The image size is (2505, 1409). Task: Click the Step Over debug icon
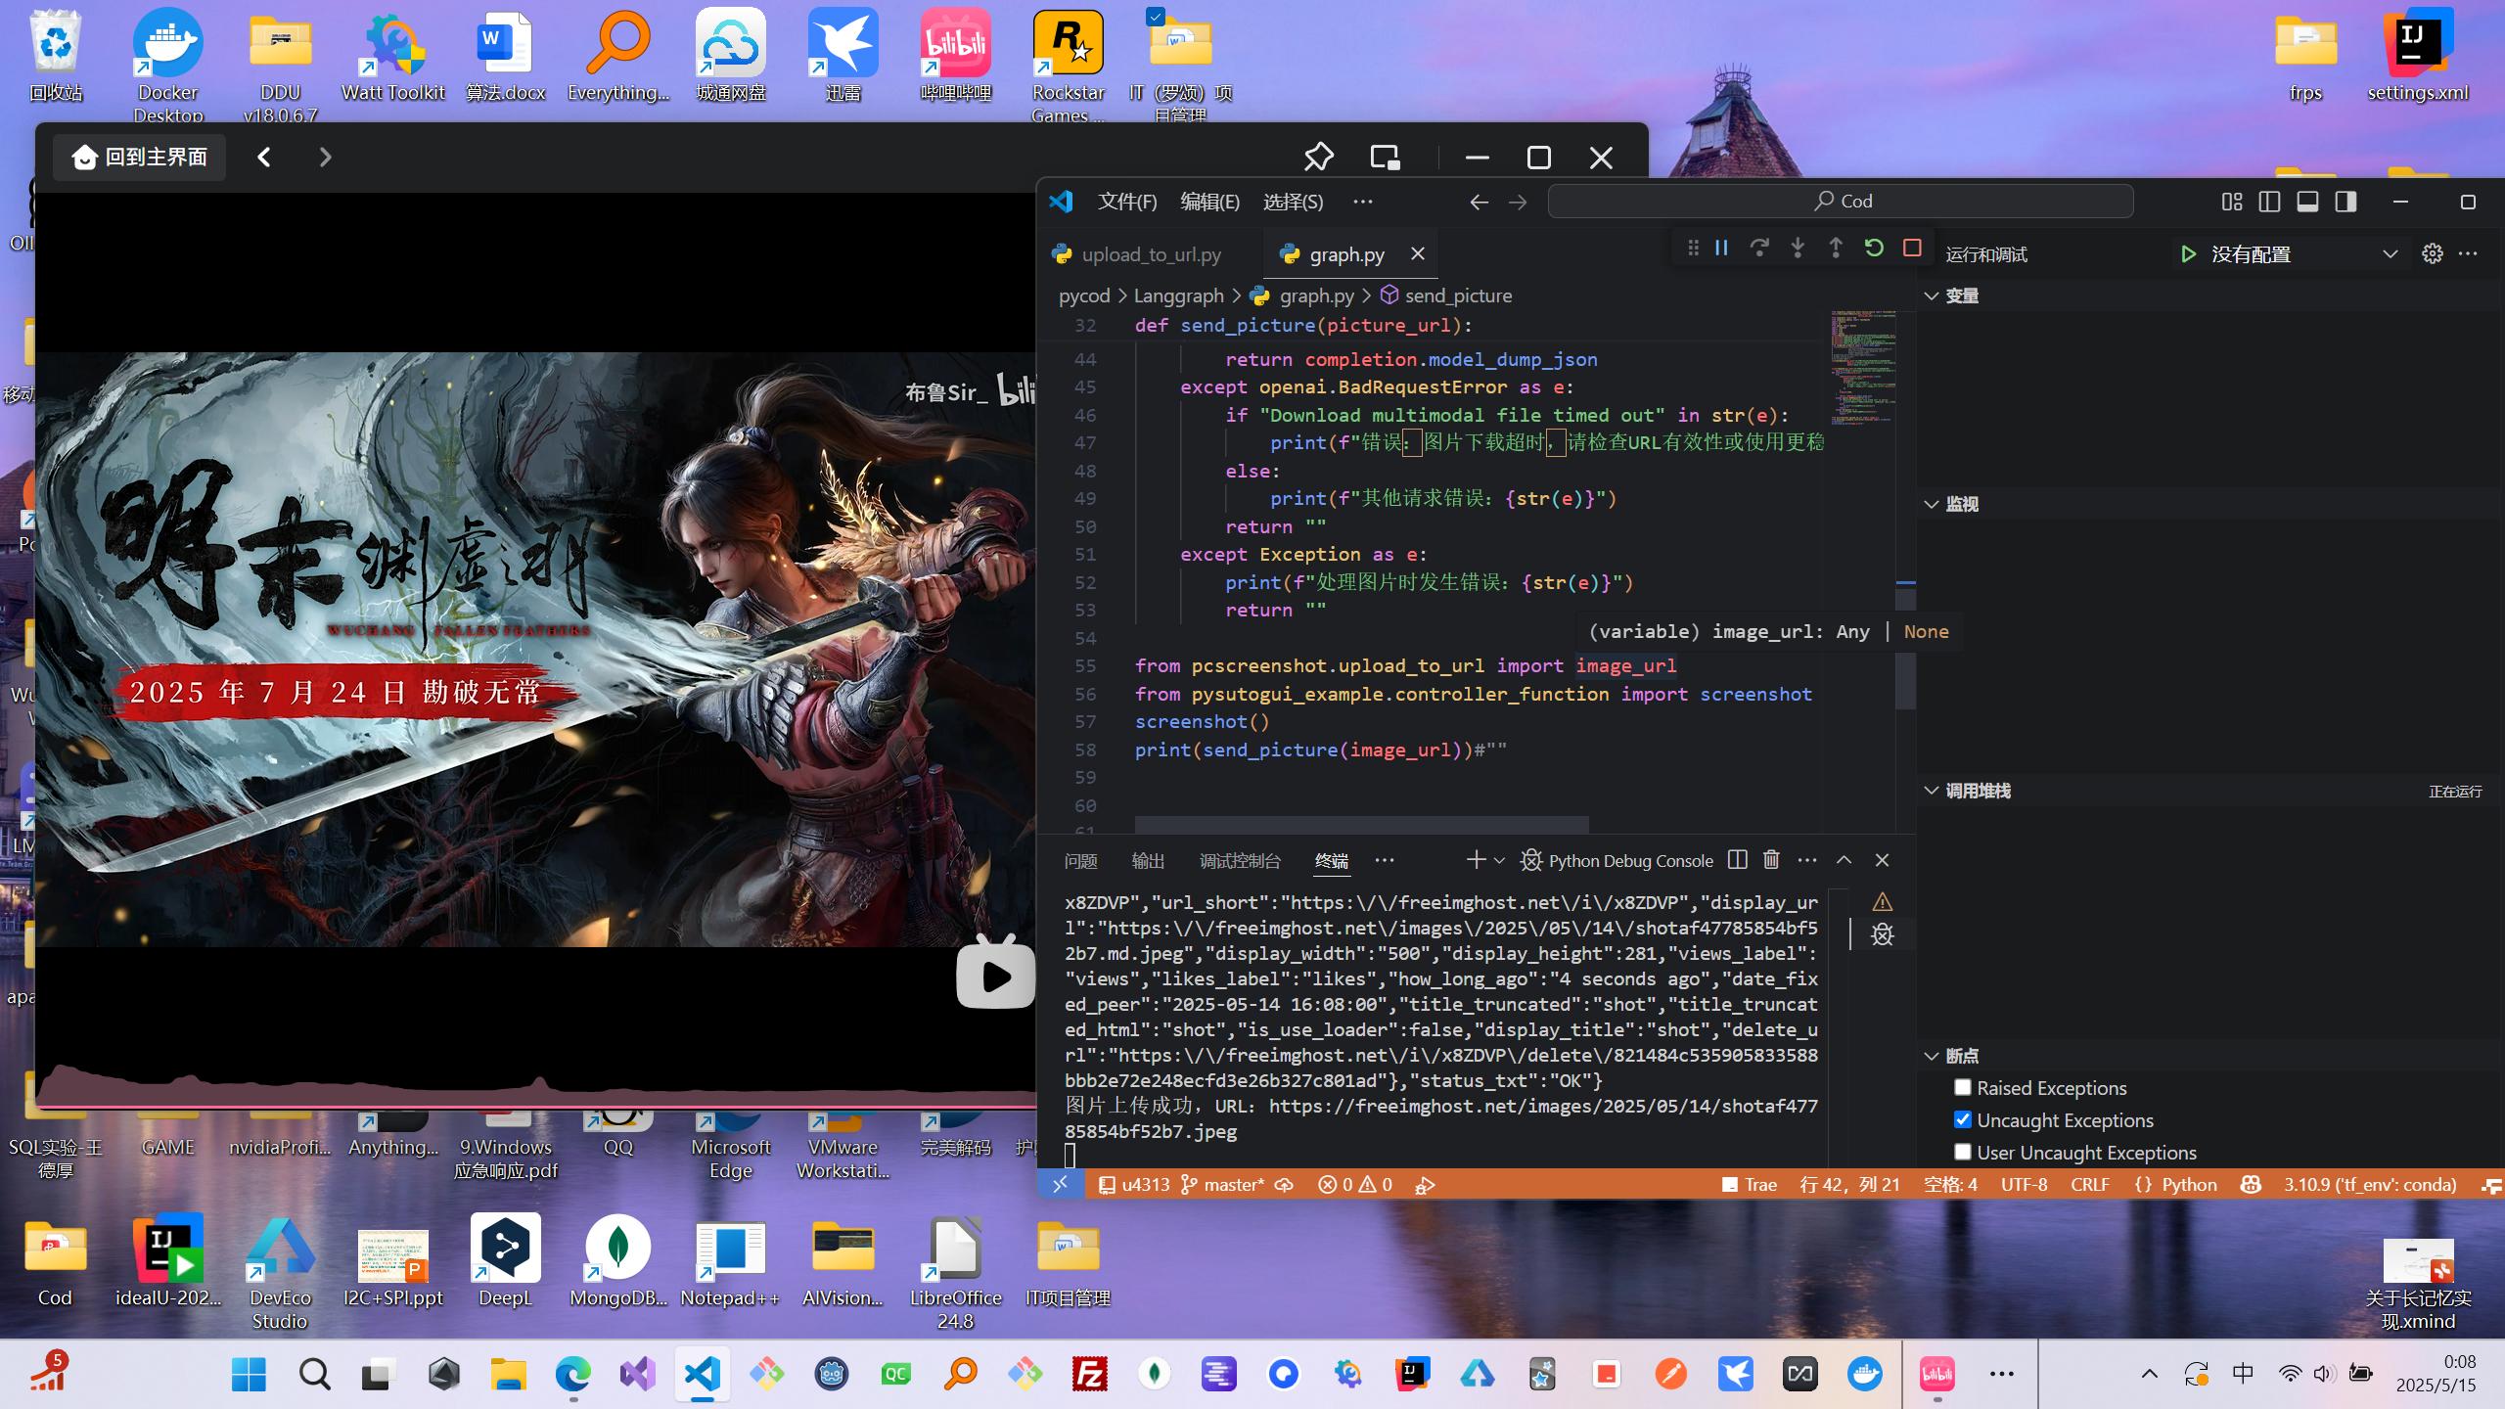(x=1759, y=249)
